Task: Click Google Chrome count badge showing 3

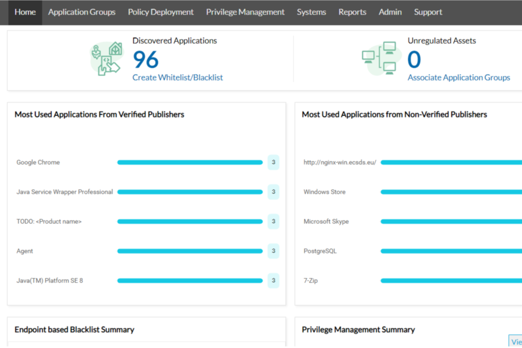Action: tap(273, 162)
